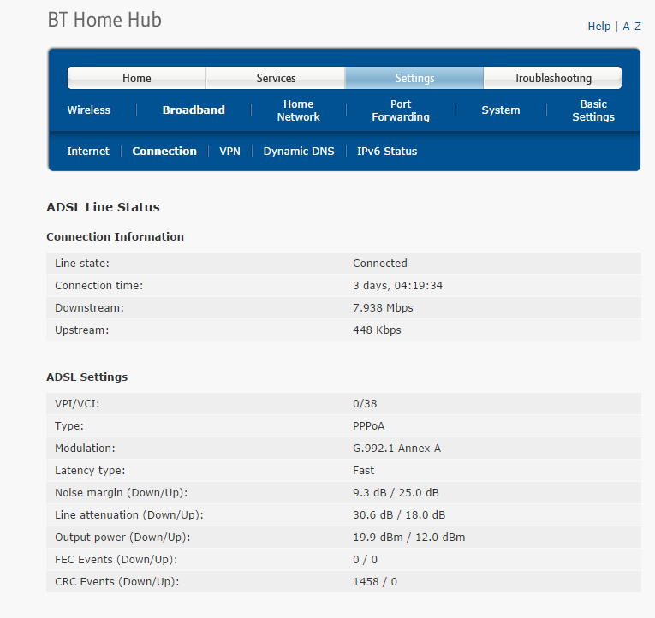Click the BT Home Hub title
The width and height of the screenshot is (655, 618).
pos(104,20)
